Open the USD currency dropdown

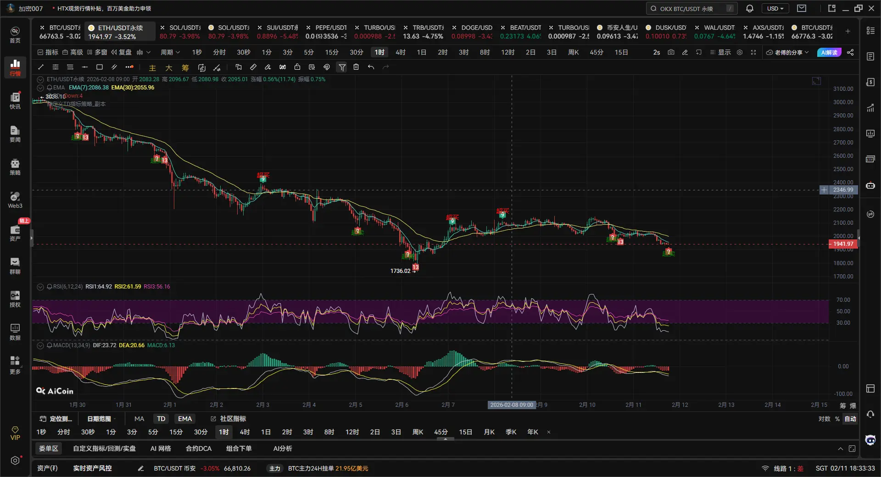pyautogui.click(x=775, y=8)
